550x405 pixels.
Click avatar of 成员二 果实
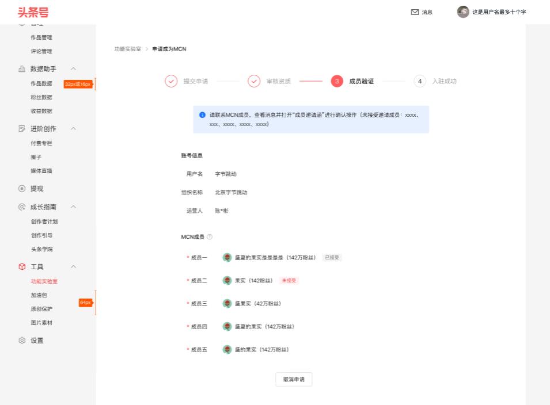227,281
